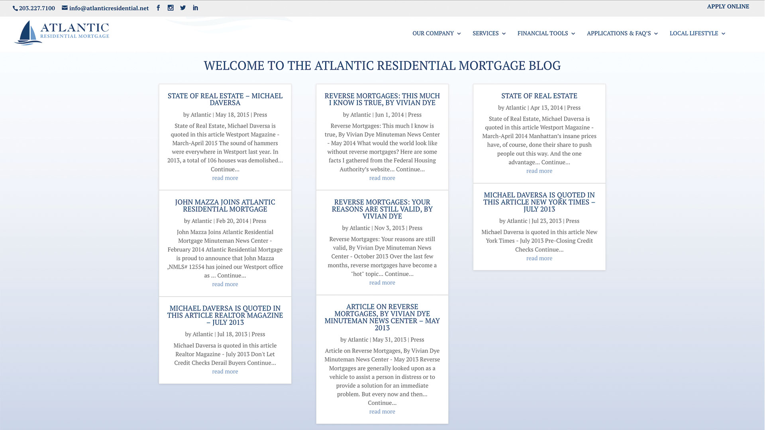Read more of Realtor Magazine July 2013 post
The image size is (765, 430).
click(225, 371)
